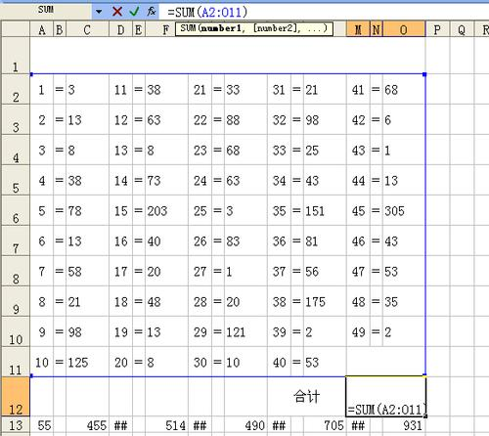The image size is (489, 436).
Task: Click cell with value 305
Action: [404, 211]
